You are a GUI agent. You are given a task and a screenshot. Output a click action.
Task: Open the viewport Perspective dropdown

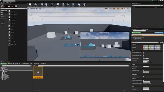coord(33,8)
